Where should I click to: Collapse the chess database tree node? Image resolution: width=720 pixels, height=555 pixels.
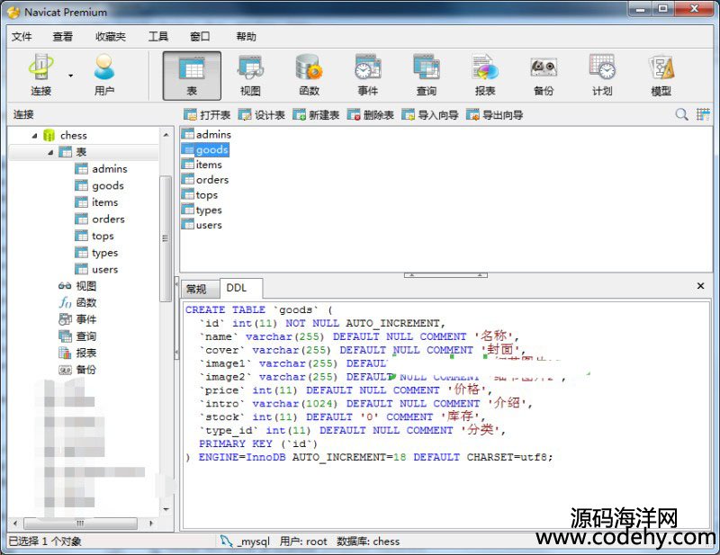point(35,136)
